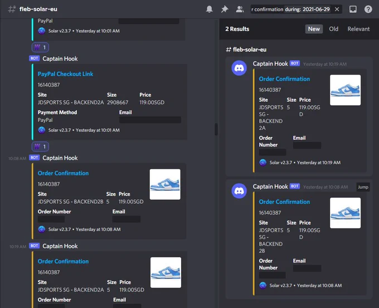Click Captain Hook avatar in 10:08 AM result
The height and width of the screenshot is (308, 379).
click(239, 191)
